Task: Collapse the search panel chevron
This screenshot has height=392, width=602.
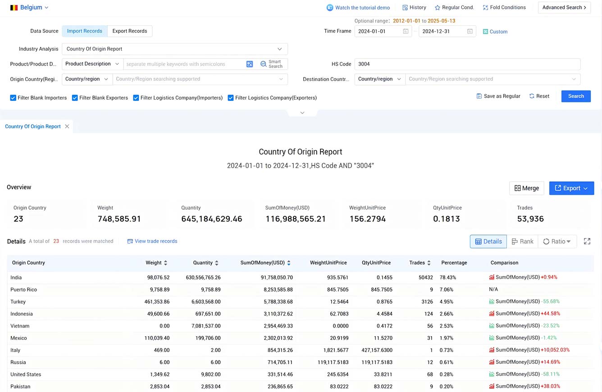Action: [302, 113]
